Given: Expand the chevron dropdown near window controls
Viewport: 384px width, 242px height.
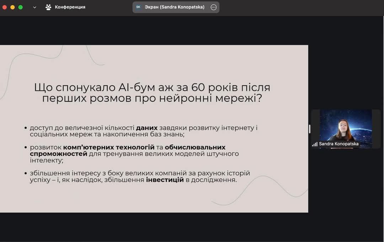Looking at the screenshot, I should pos(34,7).
